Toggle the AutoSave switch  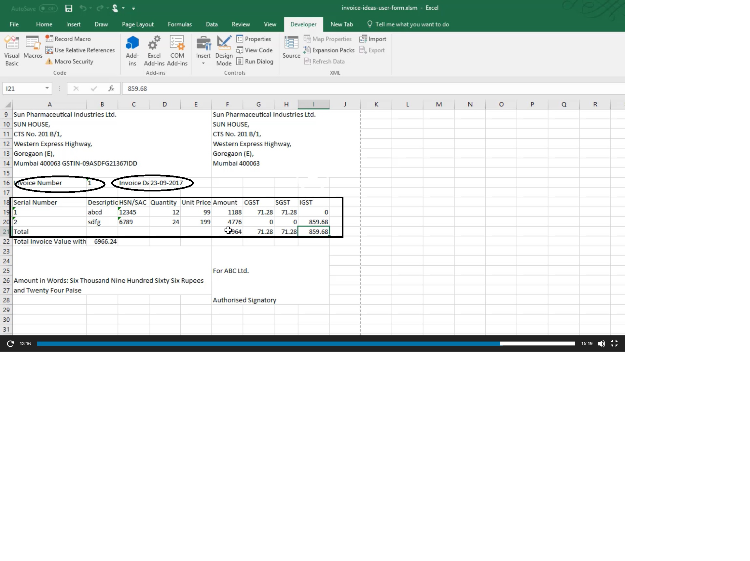48,8
